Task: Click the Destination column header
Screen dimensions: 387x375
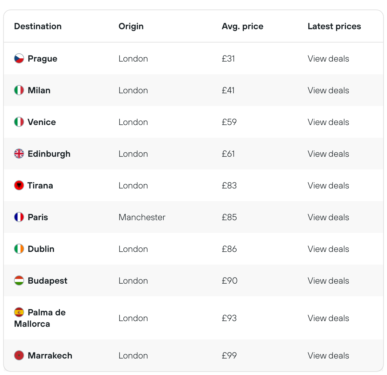Action: click(x=38, y=26)
